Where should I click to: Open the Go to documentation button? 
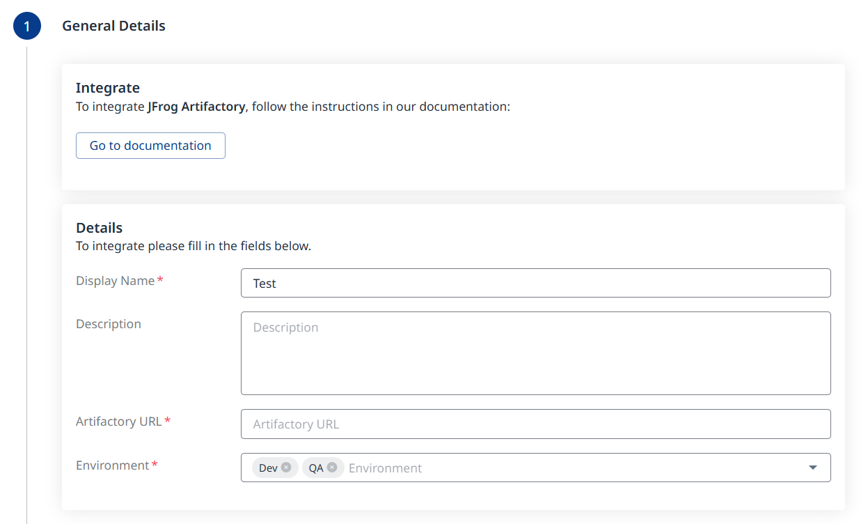click(x=150, y=146)
